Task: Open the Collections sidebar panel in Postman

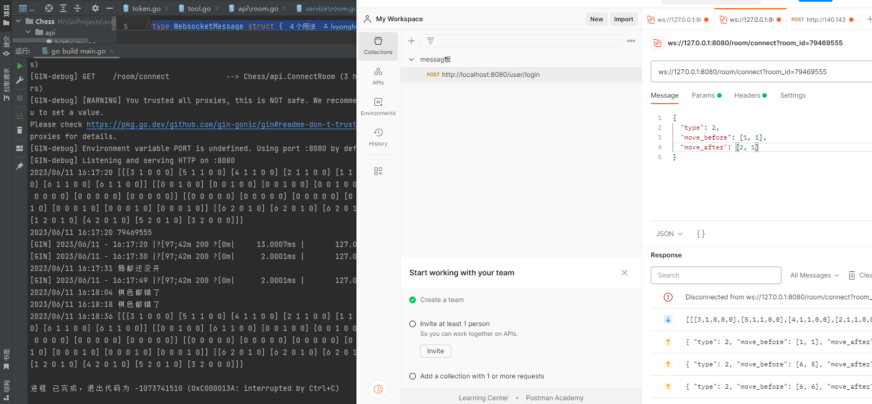Action: click(378, 46)
